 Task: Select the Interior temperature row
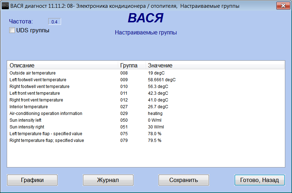coord(28,107)
